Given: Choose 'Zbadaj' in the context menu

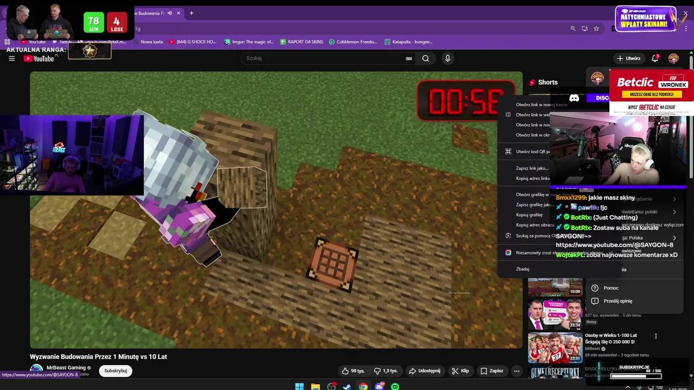Looking at the screenshot, I should [522, 269].
